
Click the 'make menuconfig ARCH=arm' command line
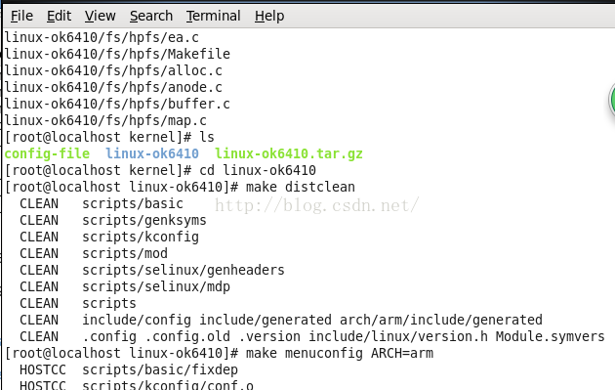(x=219, y=353)
